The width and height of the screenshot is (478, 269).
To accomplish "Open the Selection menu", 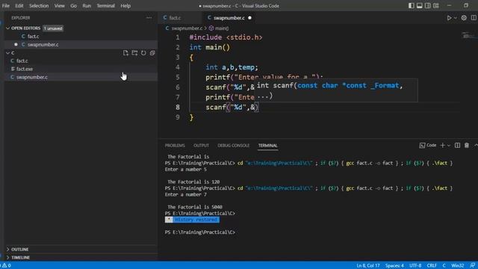I will click(x=39, y=5).
